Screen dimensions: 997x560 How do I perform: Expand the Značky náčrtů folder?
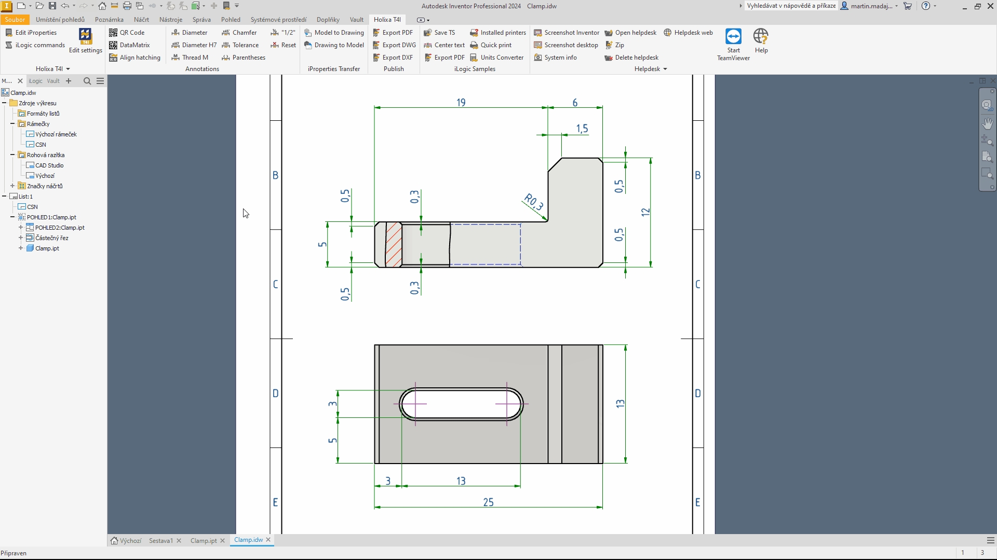click(x=12, y=186)
